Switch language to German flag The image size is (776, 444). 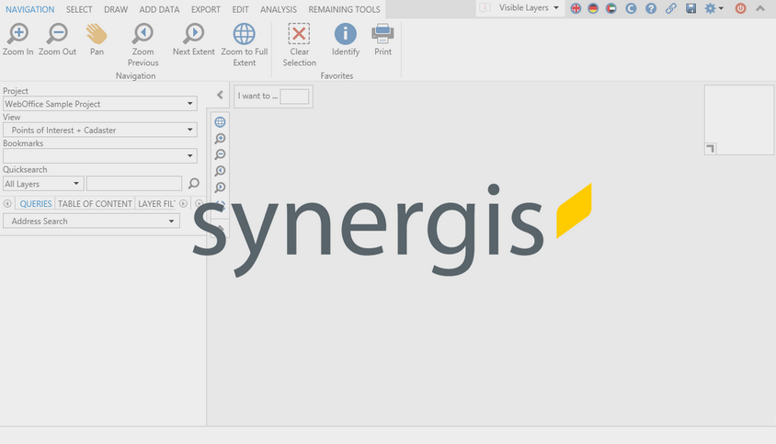point(593,8)
